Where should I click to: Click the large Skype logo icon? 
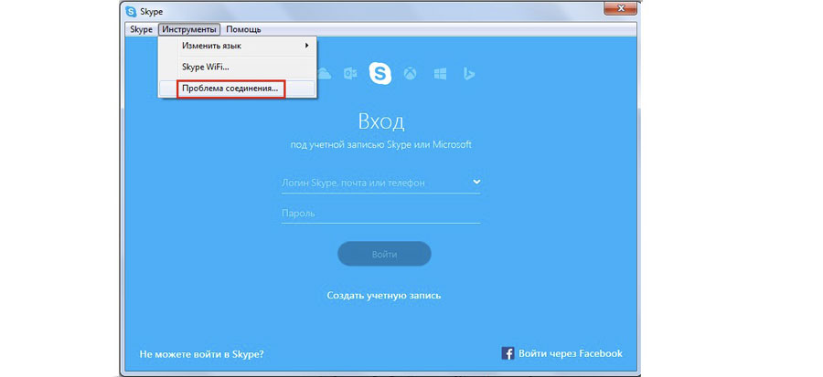380,73
